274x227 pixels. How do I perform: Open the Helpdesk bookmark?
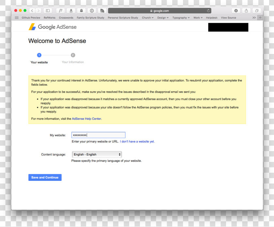[212, 18]
